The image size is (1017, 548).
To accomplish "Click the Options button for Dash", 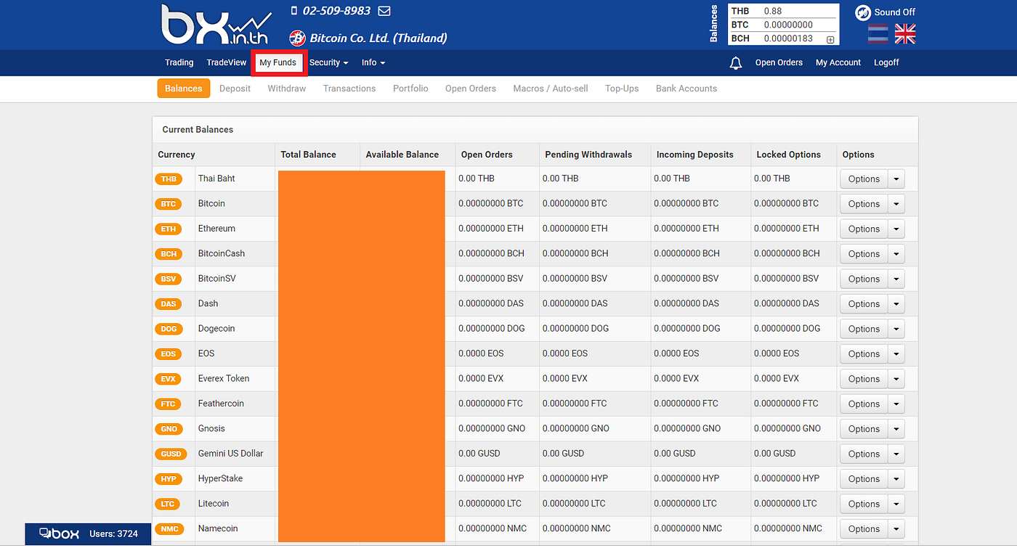I will tap(864, 304).
